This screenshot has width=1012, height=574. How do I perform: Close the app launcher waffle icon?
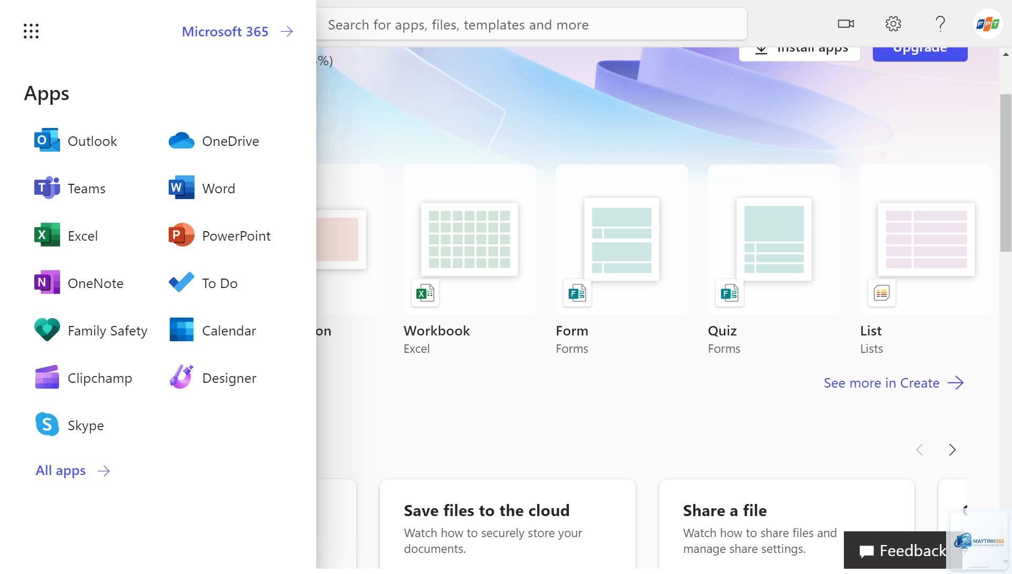tap(31, 31)
